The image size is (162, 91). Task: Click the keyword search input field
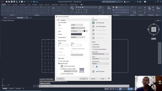point(111,2)
